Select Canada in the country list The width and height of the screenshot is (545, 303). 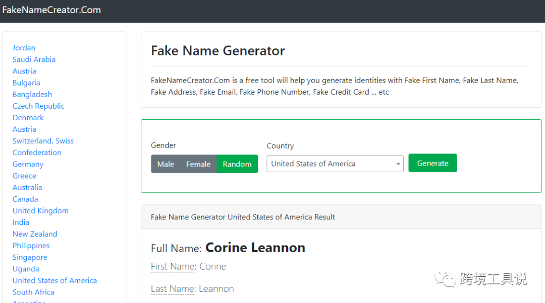[25, 199]
